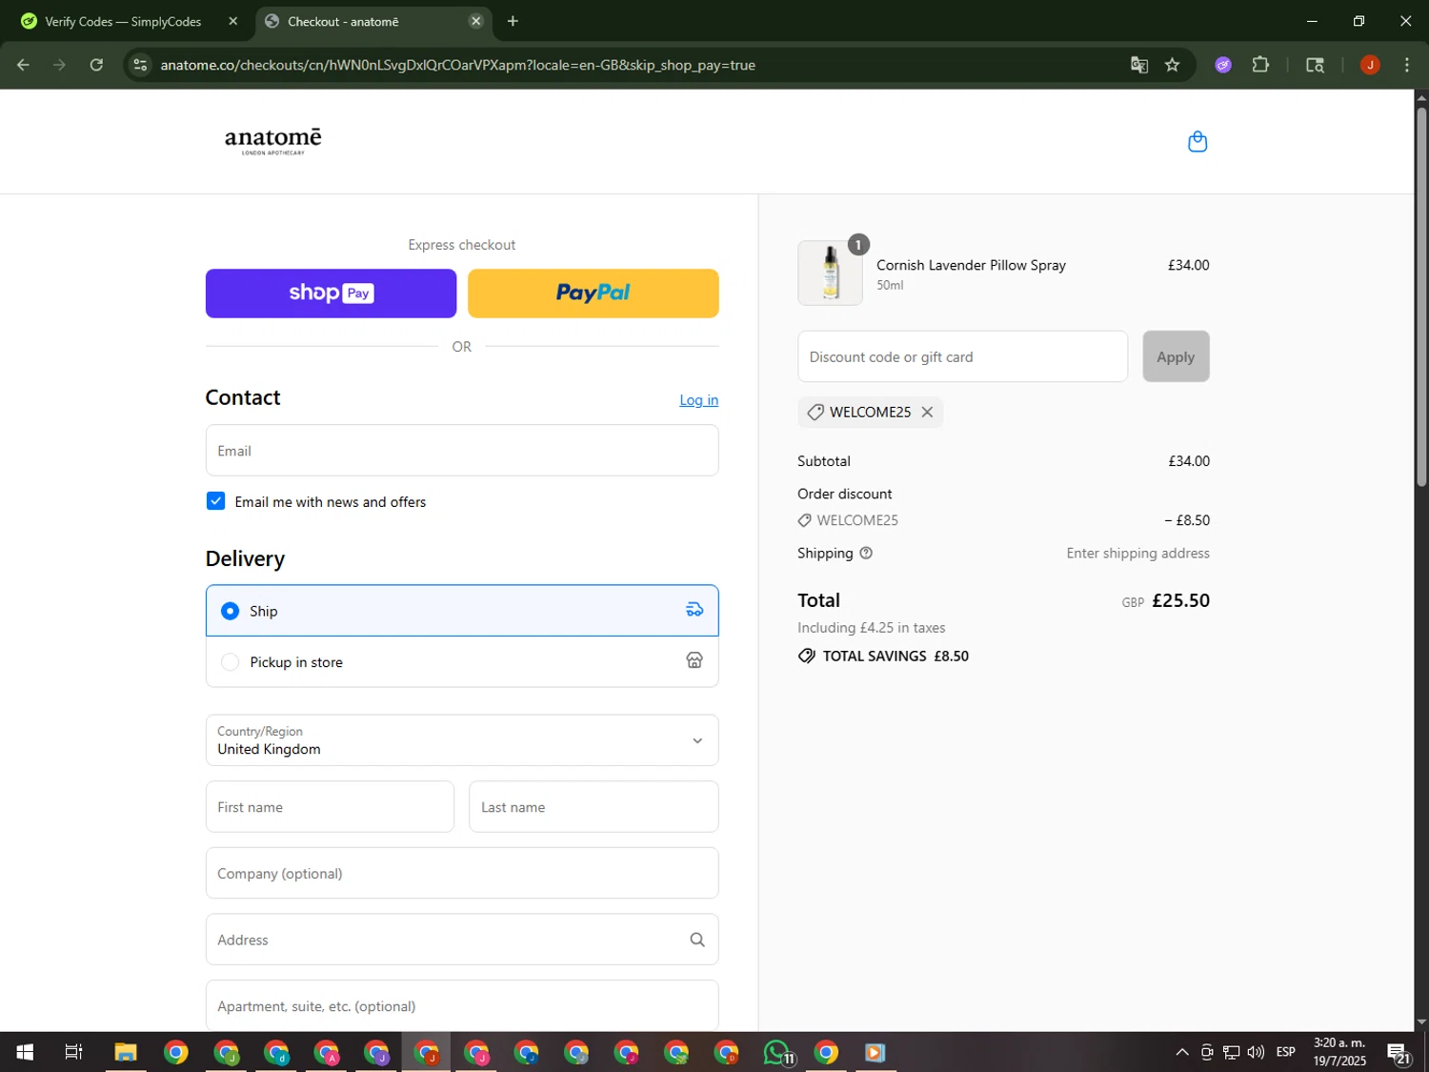Open a new browser tab
Image resolution: width=1429 pixels, height=1072 pixels.
pos(513,21)
